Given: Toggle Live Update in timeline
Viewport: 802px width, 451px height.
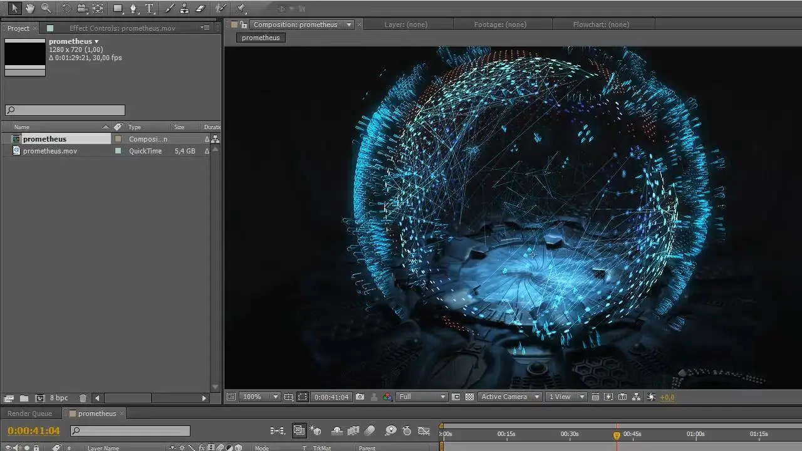Looking at the screenshot, I should coord(299,430).
